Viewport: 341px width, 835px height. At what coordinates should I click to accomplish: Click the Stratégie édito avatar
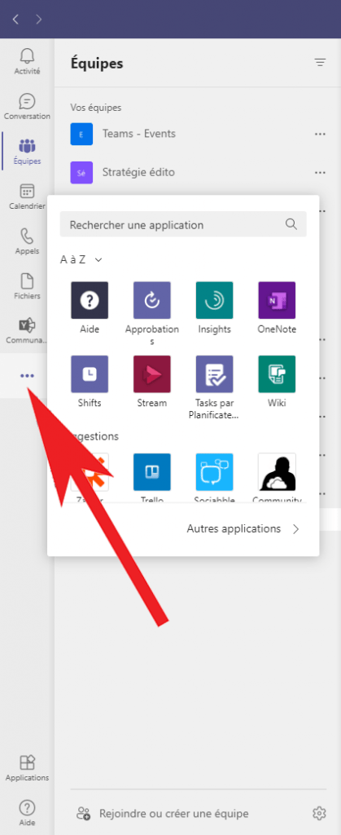coord(81,173)
